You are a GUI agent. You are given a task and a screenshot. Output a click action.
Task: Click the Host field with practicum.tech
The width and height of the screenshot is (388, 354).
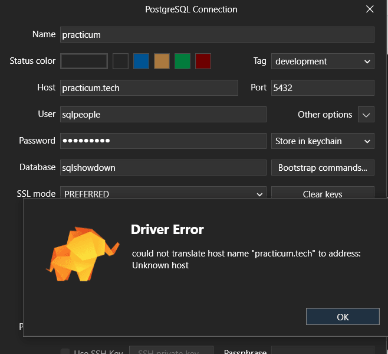point(149,87)
